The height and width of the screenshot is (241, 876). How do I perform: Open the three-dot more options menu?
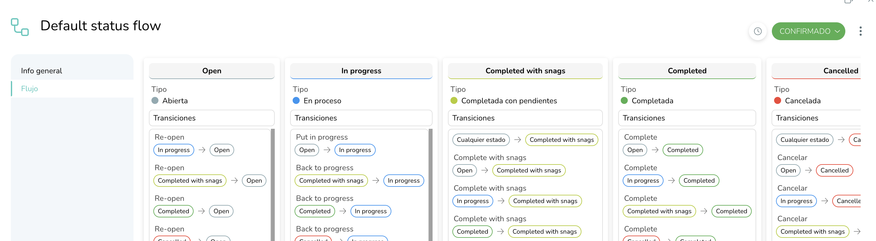(x=860, y=31)
